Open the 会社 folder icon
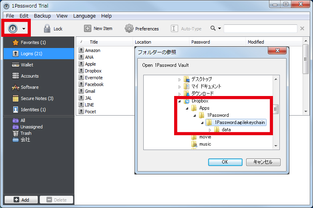313x208 pixels. tap(15, 140)
